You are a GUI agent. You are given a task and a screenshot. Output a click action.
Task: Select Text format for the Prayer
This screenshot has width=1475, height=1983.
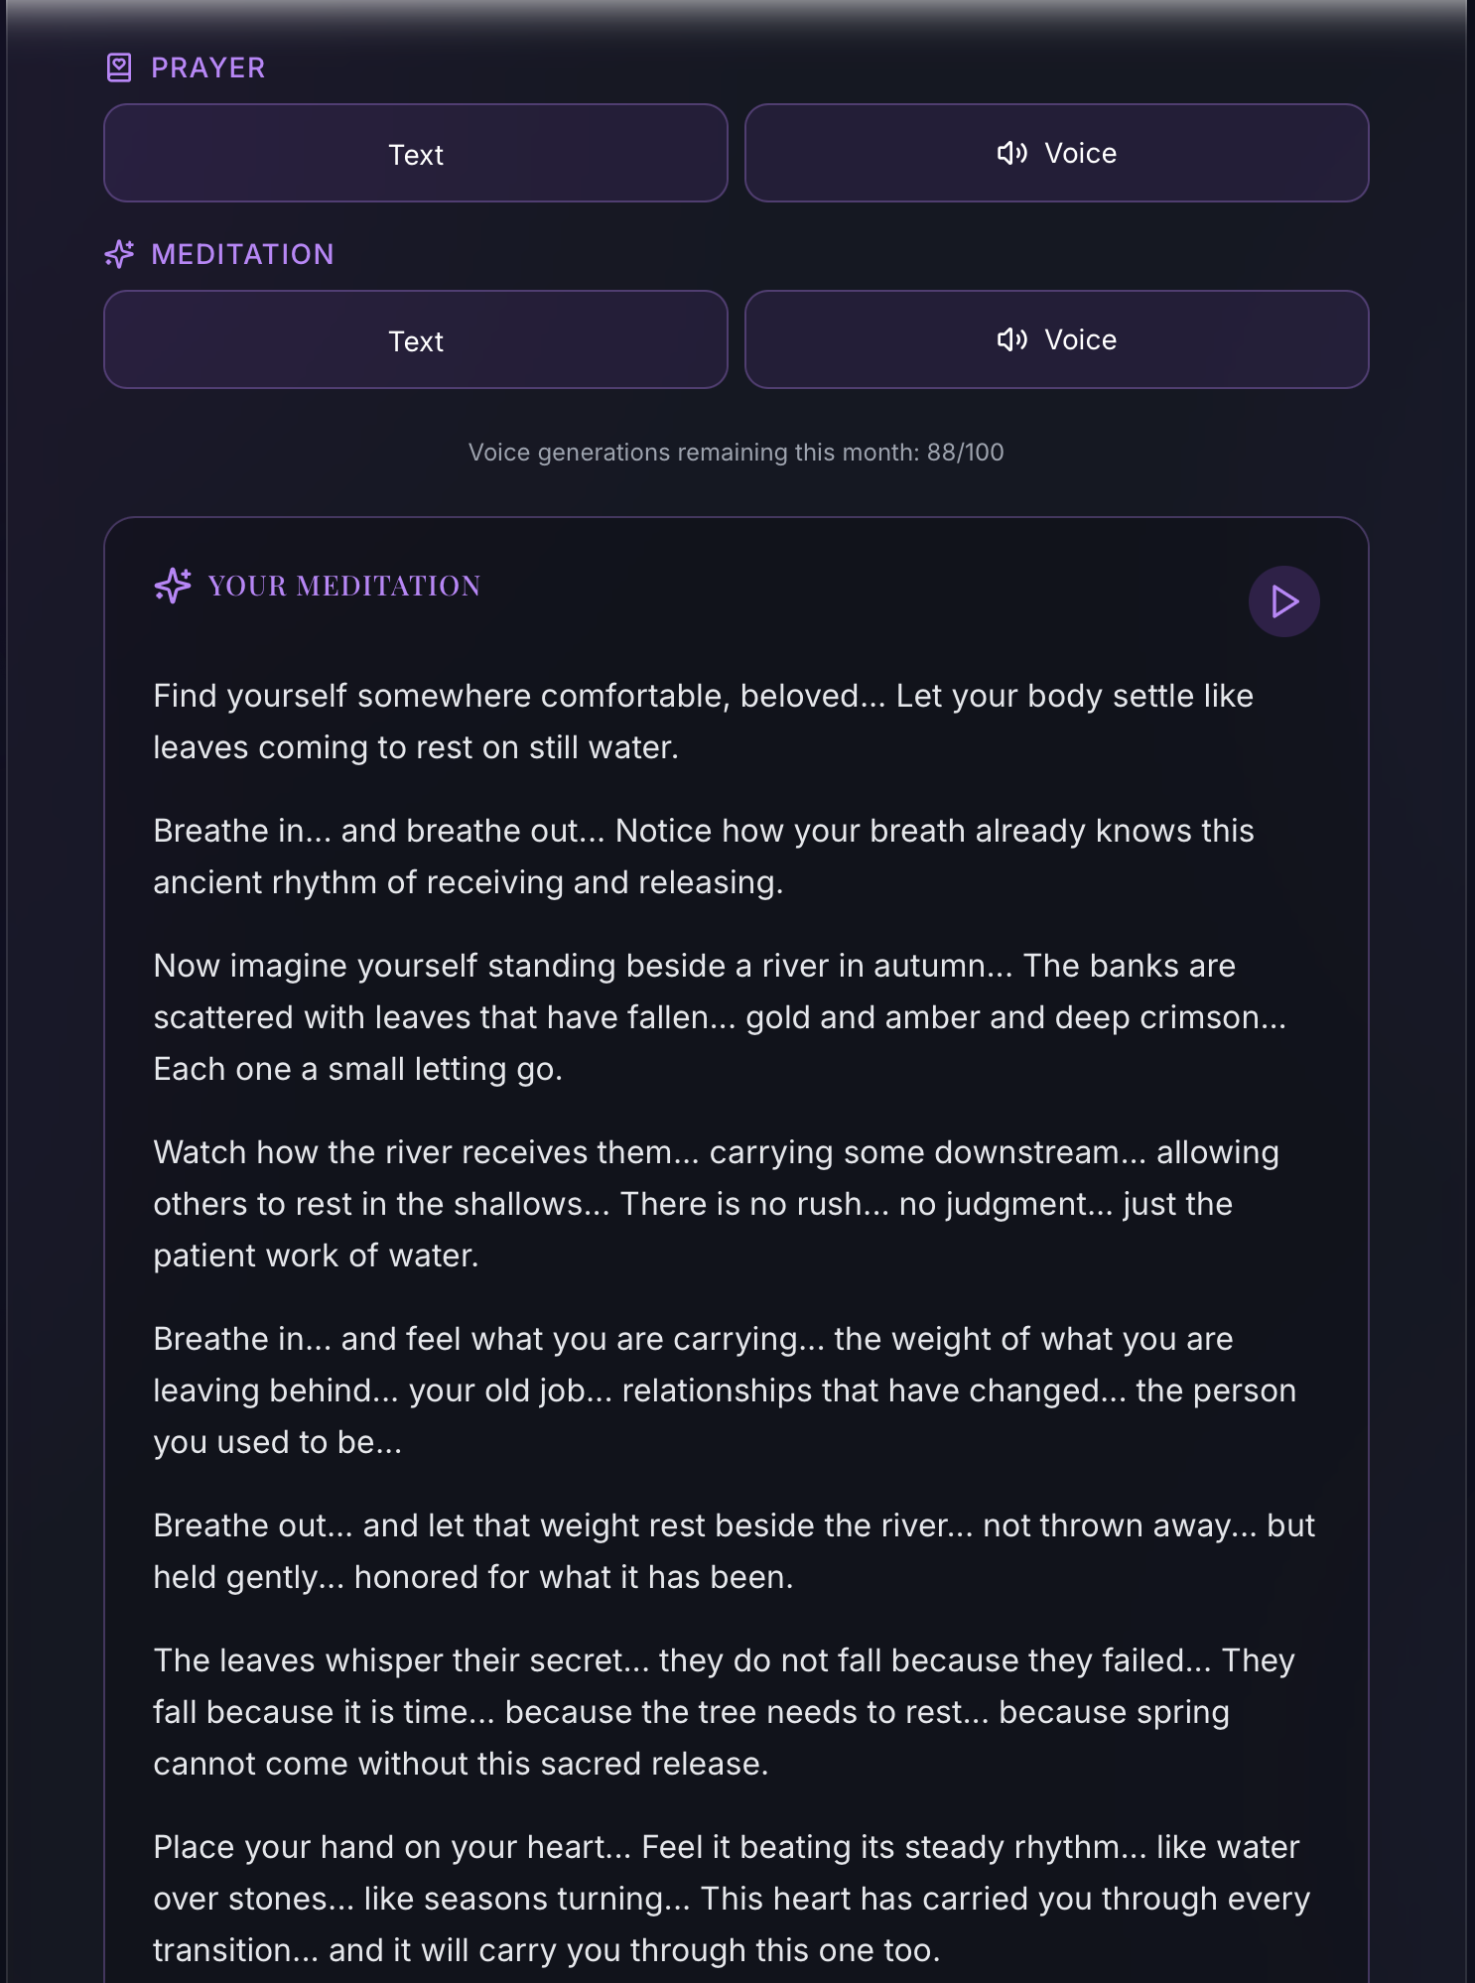[x=416, y=153]
